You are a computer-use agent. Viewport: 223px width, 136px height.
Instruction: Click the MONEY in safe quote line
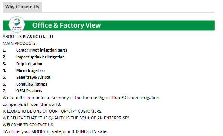(x=55, y=131)
